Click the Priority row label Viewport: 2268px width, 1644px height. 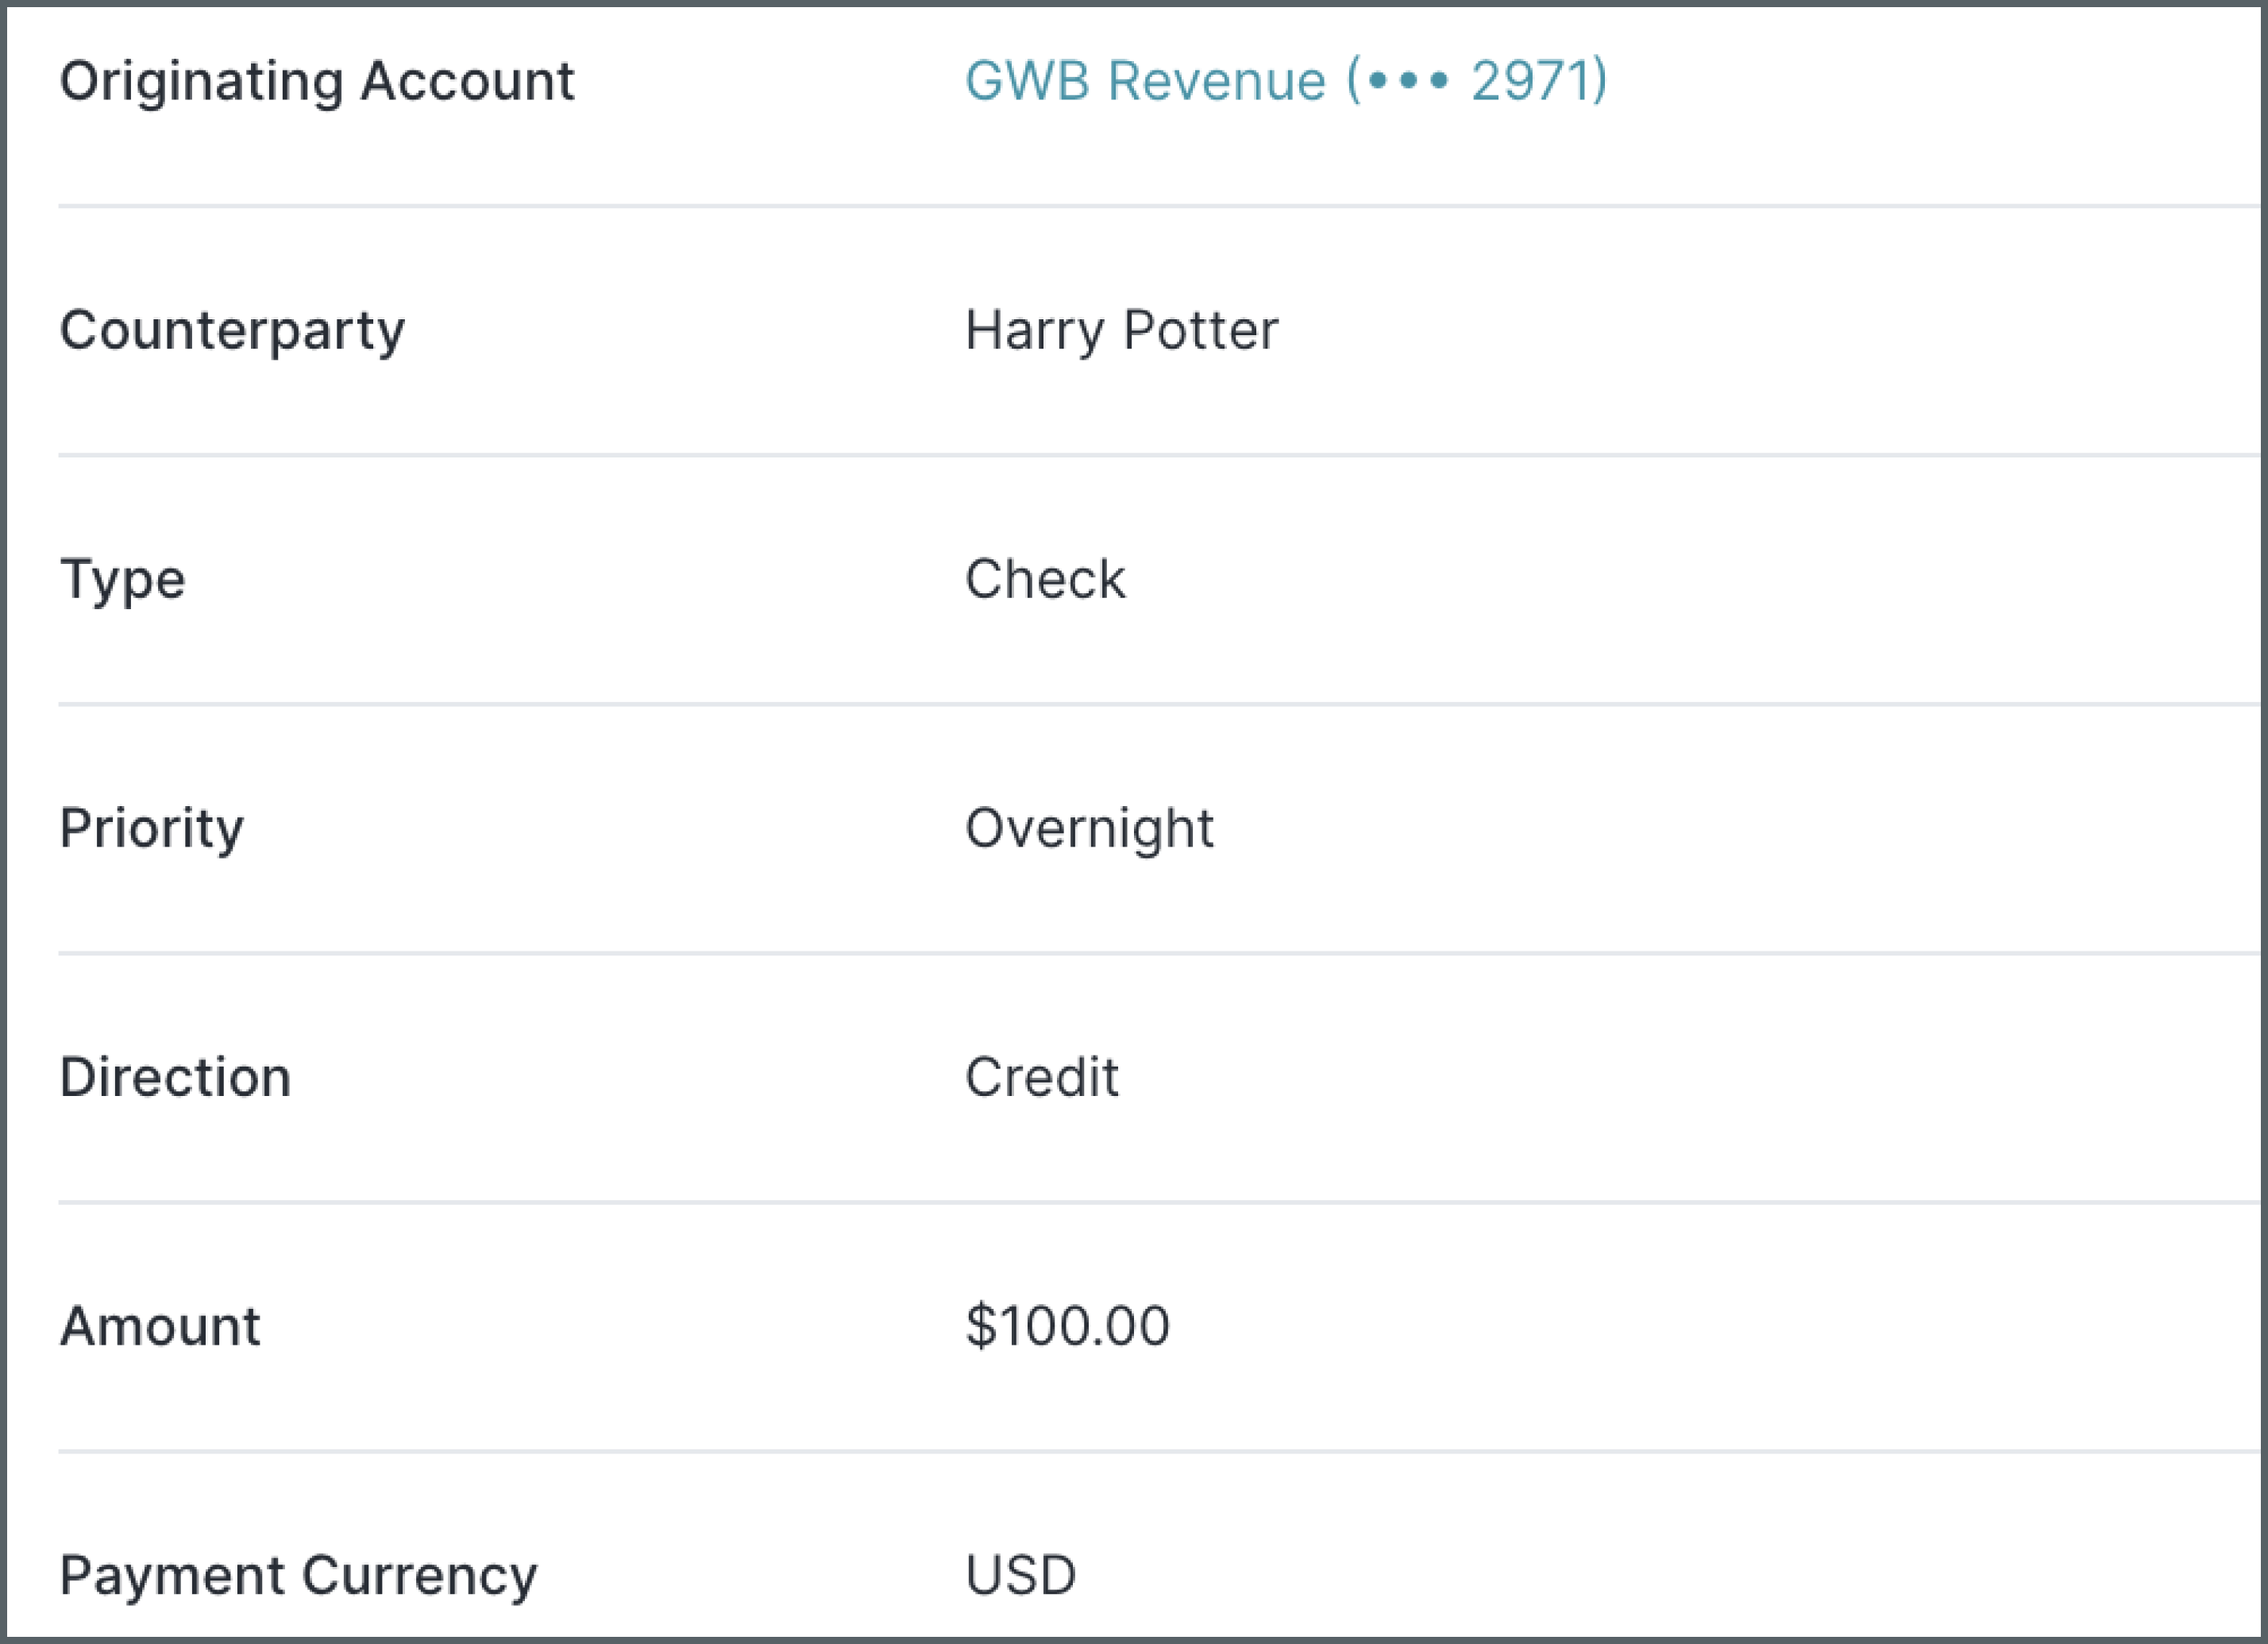pos(152,827)
